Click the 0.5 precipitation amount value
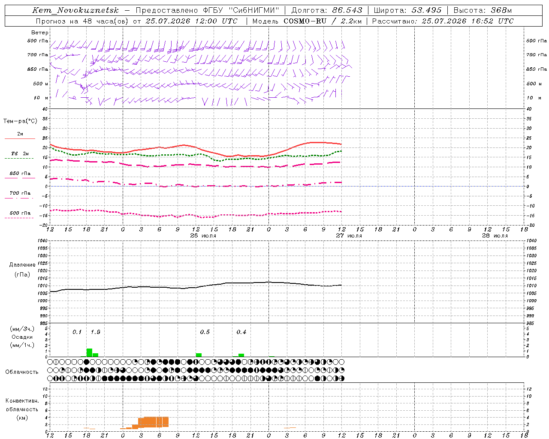Screen dimensions: 549x439 205,332
